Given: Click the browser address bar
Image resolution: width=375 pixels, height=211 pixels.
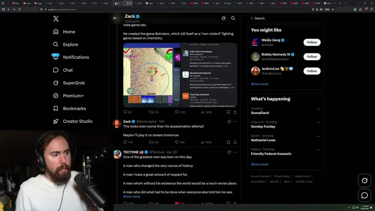Looking at the screenshot, I should point(176,9).
